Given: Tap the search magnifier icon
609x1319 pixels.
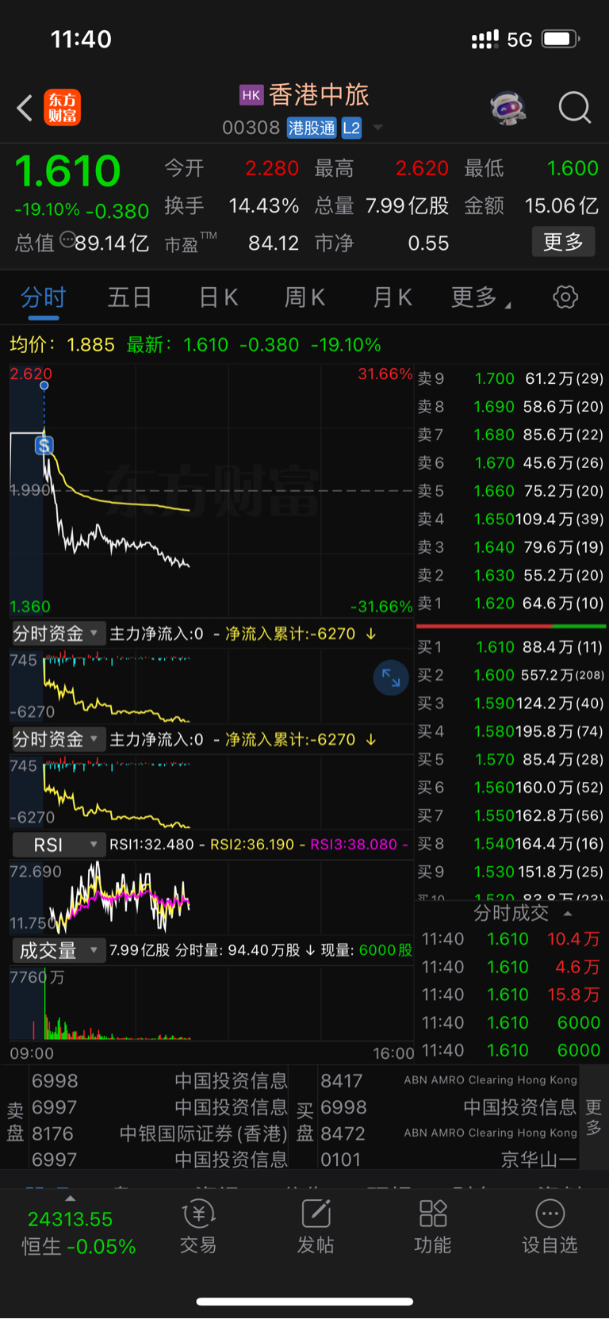Looking at the screenshot, I should pos(575,108).
